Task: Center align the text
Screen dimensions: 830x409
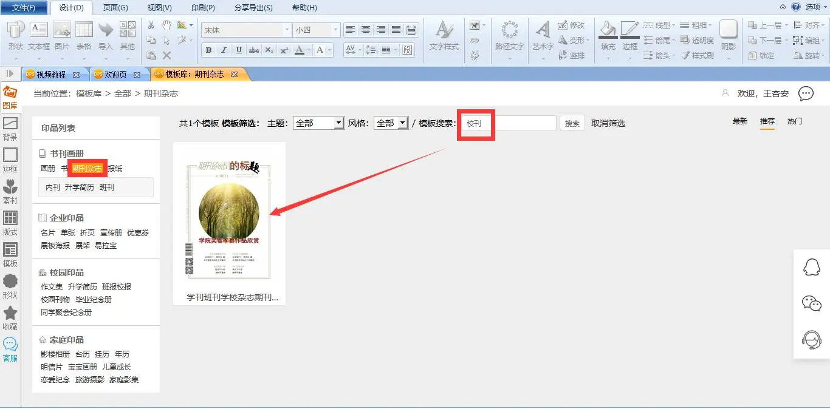Action: pyautogui.click(x=366, y=29)
